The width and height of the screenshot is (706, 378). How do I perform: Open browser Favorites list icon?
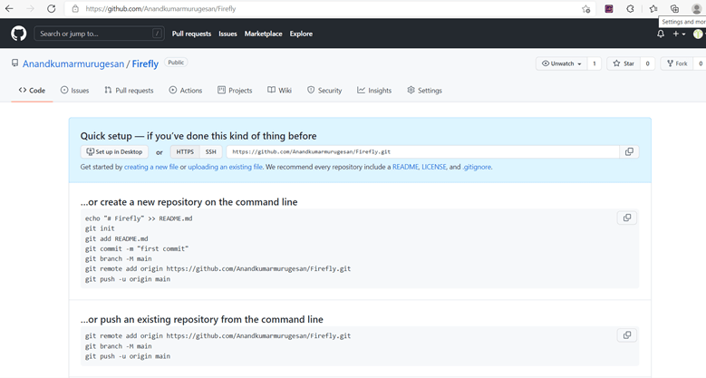[653, 8]
